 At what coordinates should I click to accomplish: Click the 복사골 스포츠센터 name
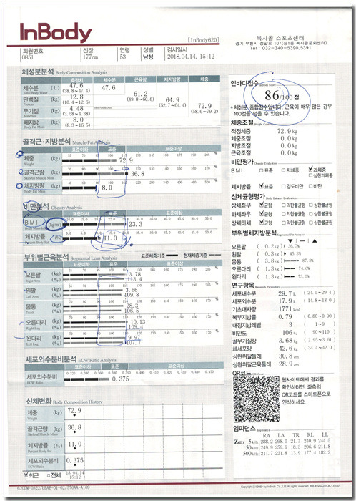(280, 38)
